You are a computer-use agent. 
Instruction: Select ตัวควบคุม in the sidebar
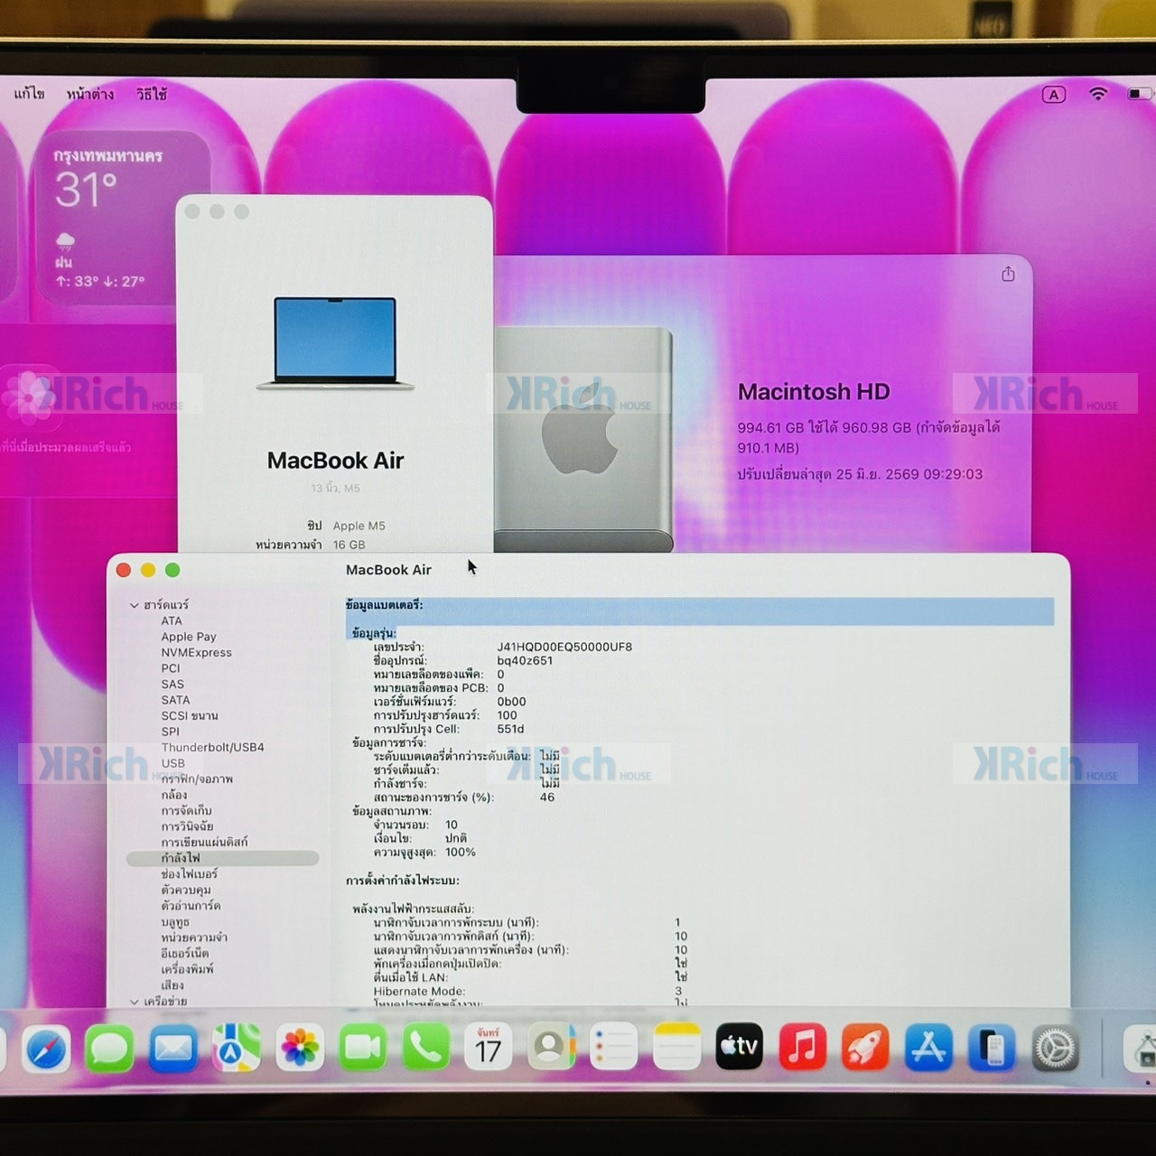tap(185, 890)
